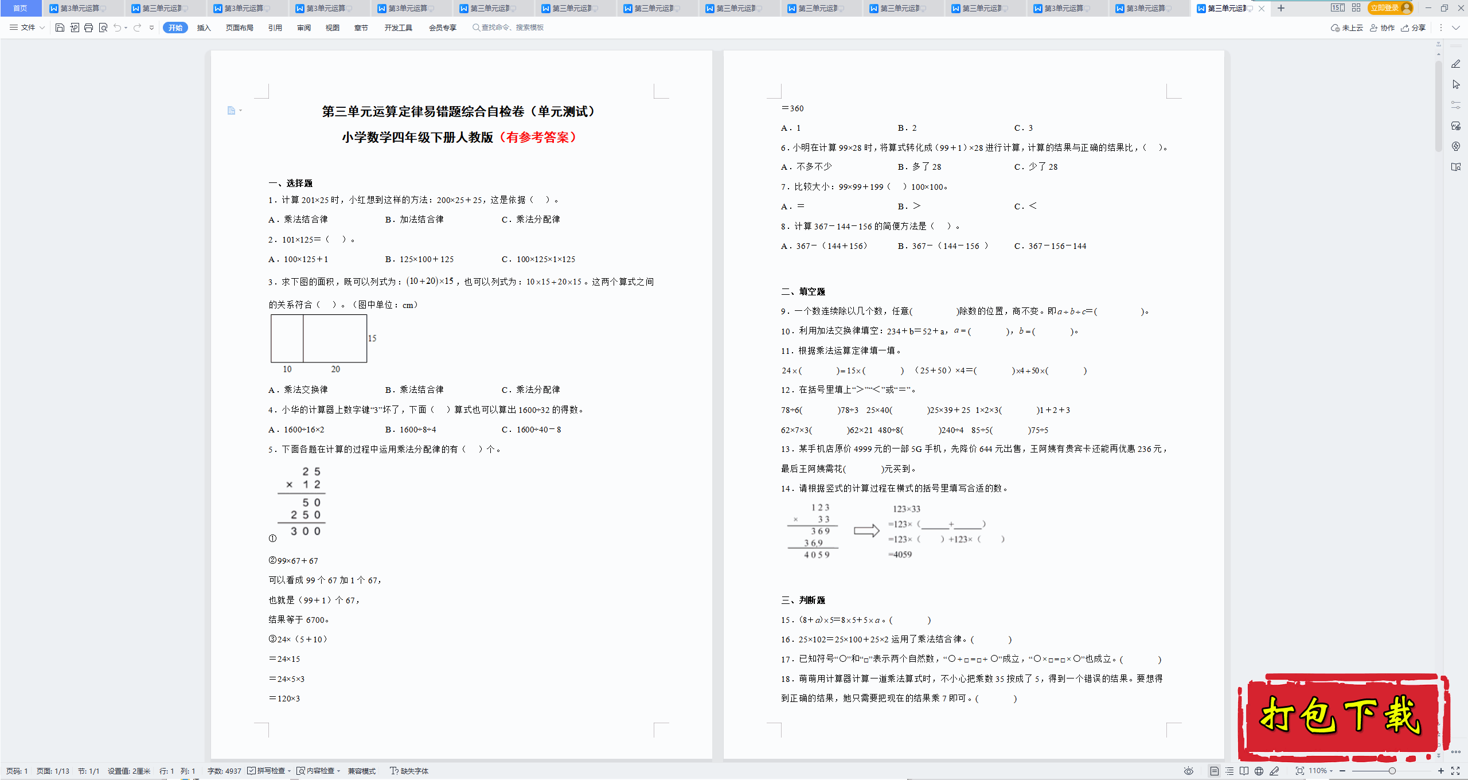Switch to page layout view icon

point(1214,771)
